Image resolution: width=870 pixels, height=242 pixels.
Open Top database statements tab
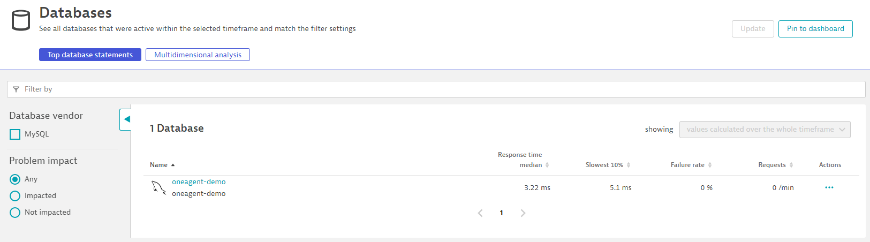90,55
